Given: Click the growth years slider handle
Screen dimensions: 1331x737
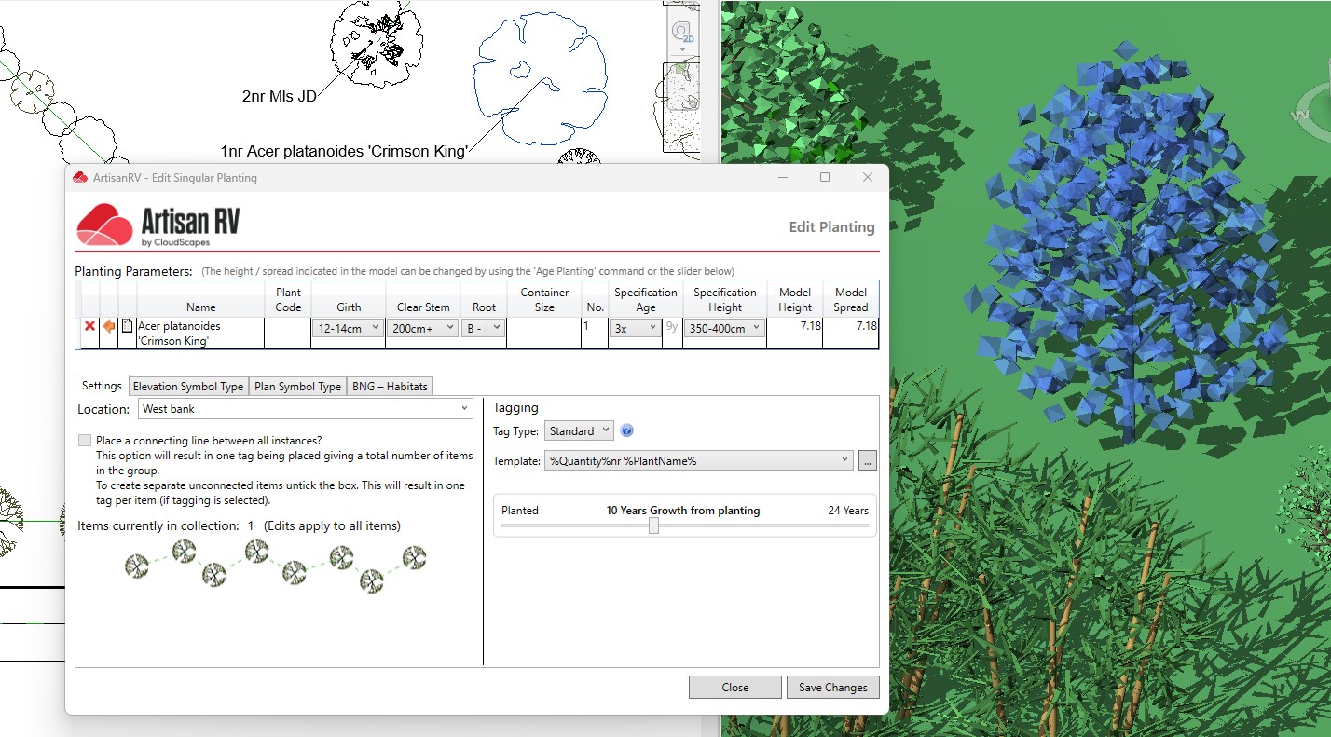Looking at the screenshot, I should (653, 525).
